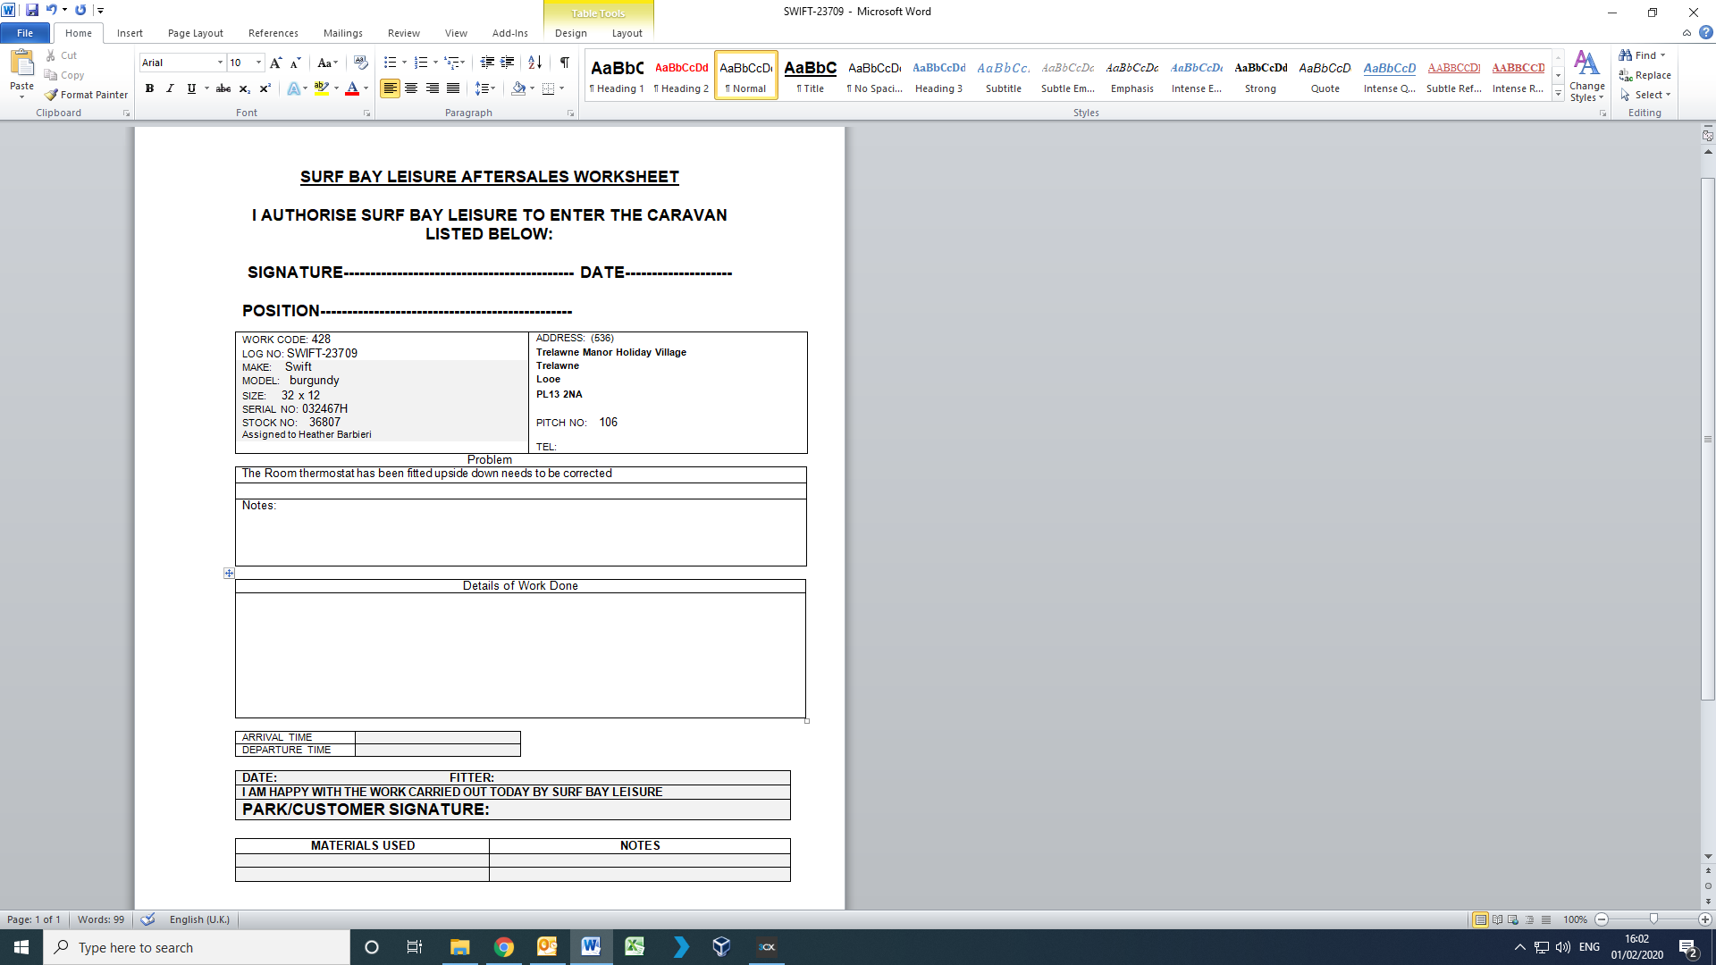
Task: Click the Windows taskbar search box
Action: pyautogui.click(x=197, y=947)
